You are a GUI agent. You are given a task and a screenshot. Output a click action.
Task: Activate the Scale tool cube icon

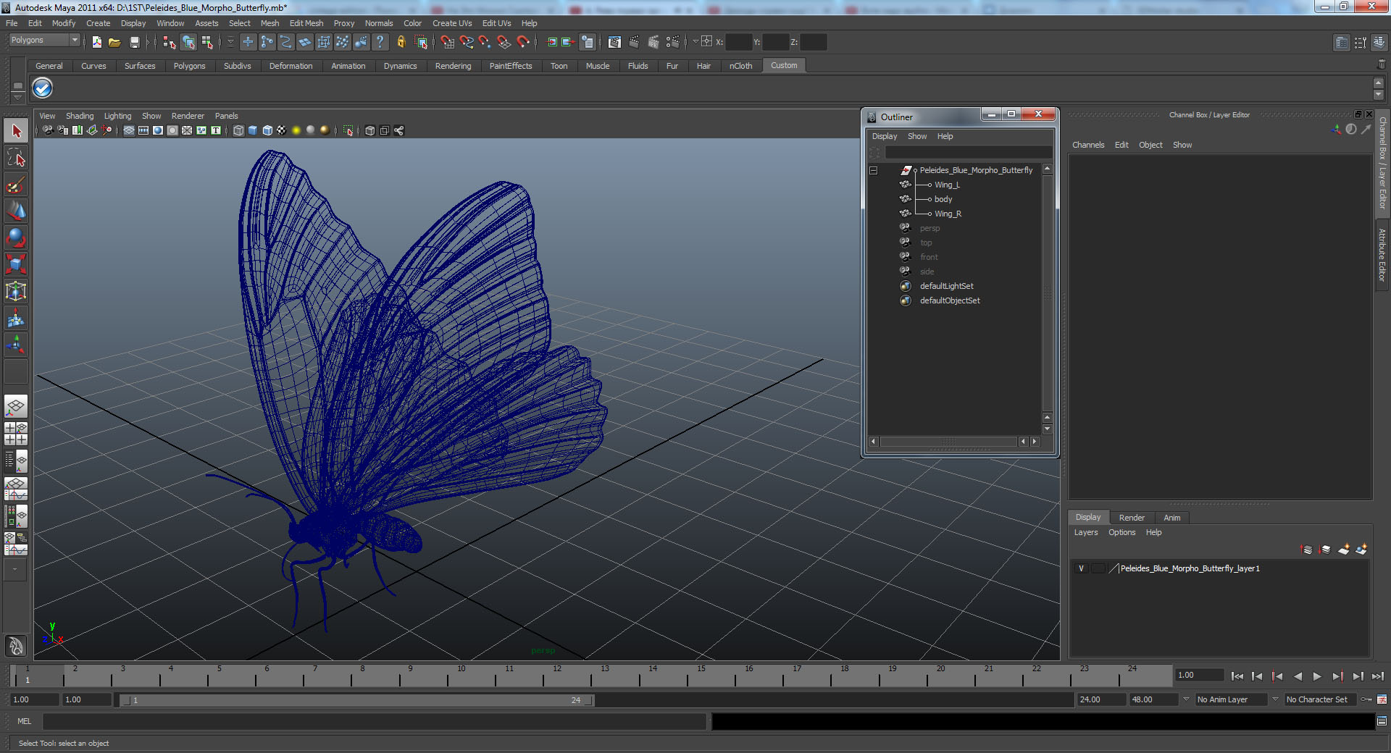[x=16, y=264]
